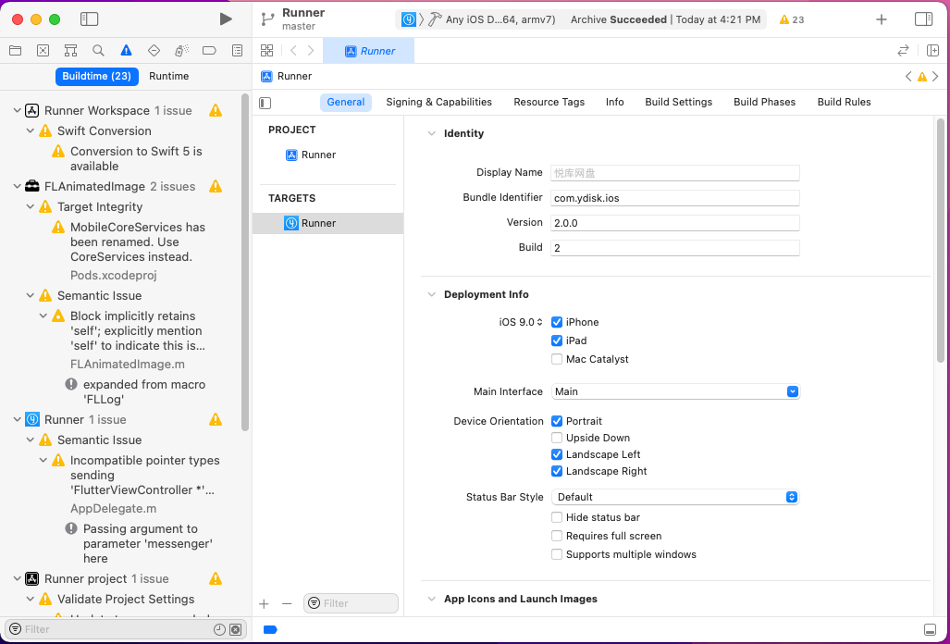Expand the App Icons and Launch Images section
Viewport: 950px width, 644px height.
click(x=430, y=599)
